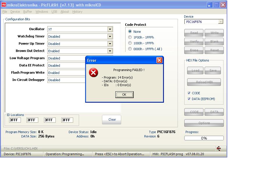The image size is (279, 174).
Task: Select Code Protect None radio button
Action: [130, 31]
